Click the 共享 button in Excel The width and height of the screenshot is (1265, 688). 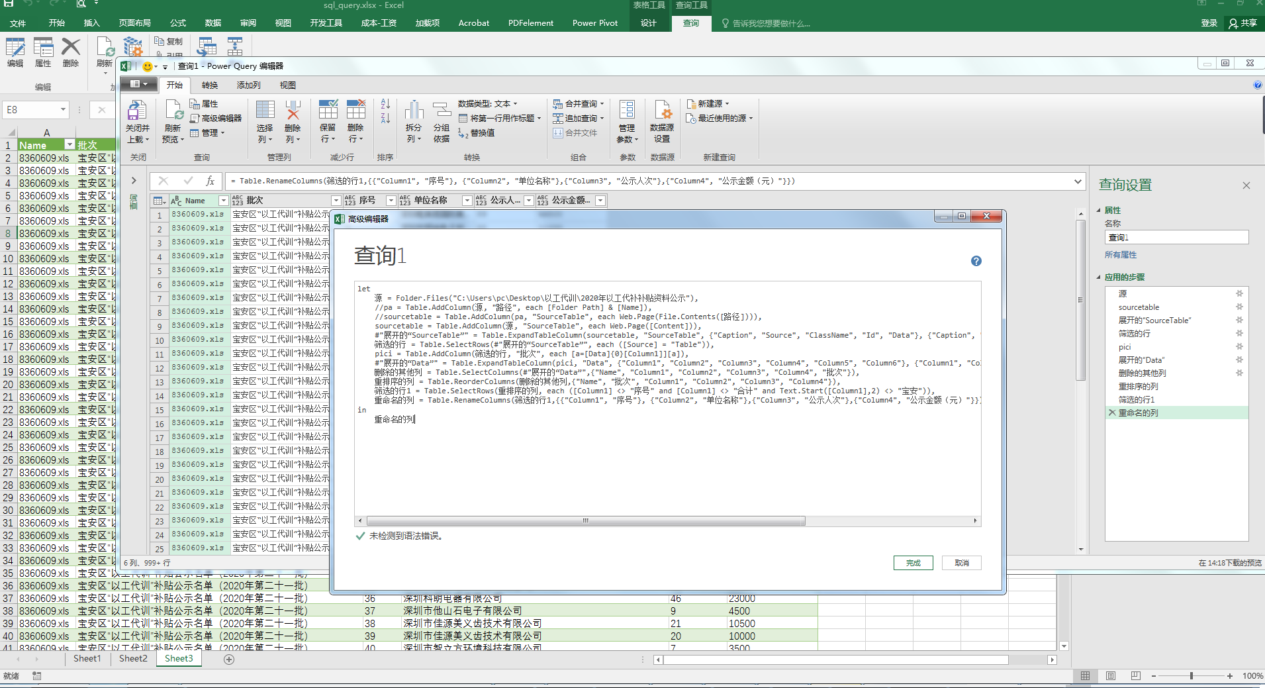pos(1242,23)
